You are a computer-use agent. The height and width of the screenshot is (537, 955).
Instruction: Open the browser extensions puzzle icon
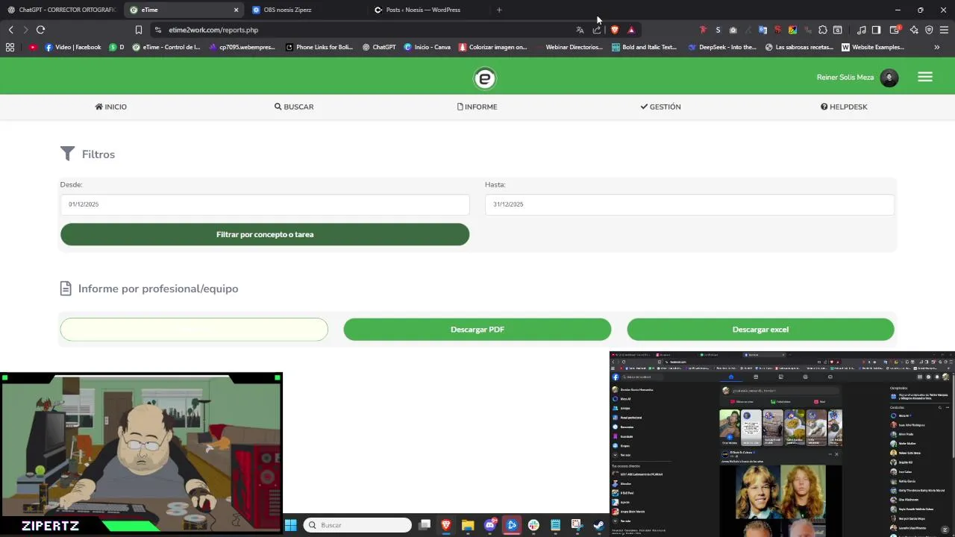[822, 30]
